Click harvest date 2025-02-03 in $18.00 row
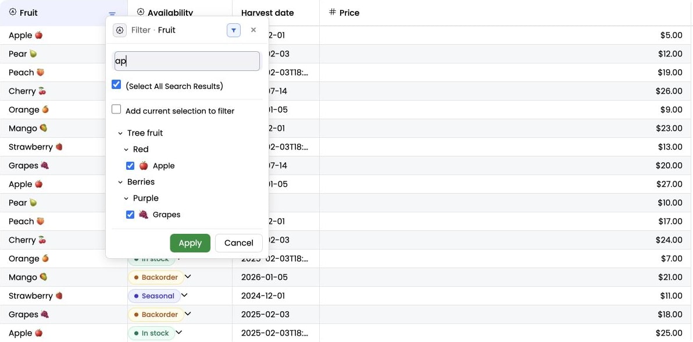Viewport: 693px width, 342px height. [x=265, y=314]
